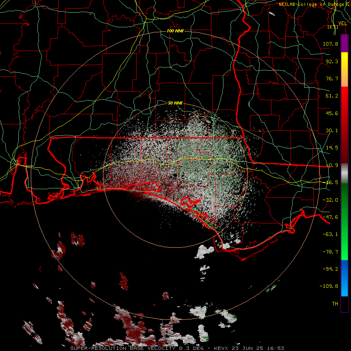Screen dimensions: 351x351
Task: Click the 50 NMI range ring label
Action: click(x=175, y=103)
